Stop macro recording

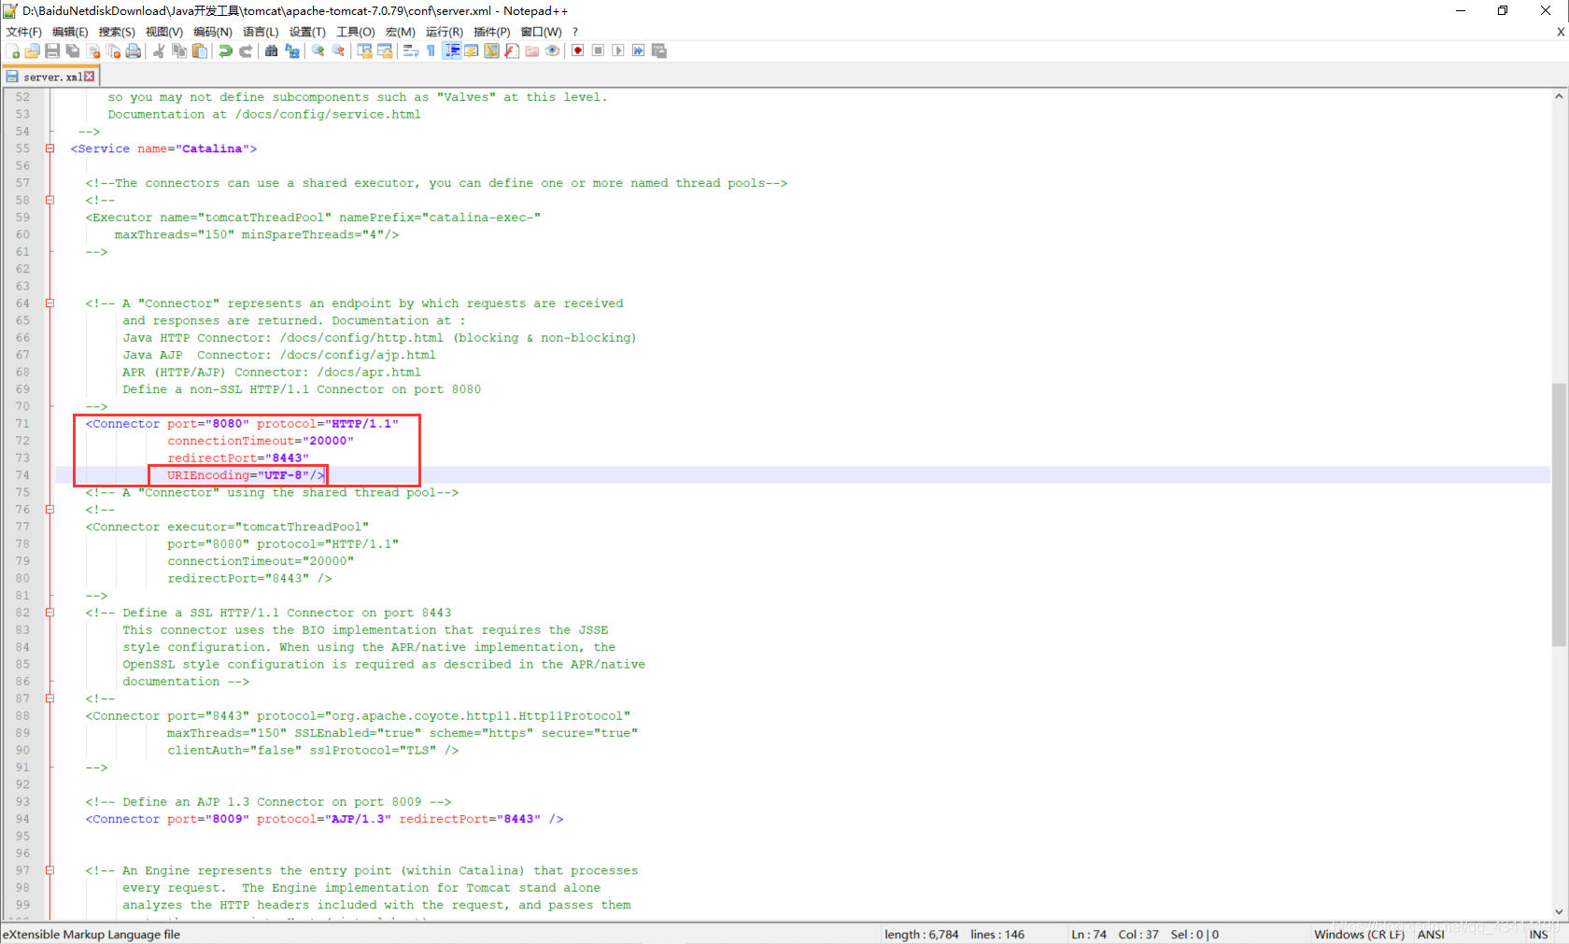click(598, 50)
